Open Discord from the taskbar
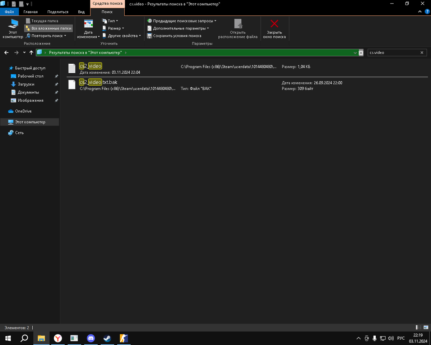 click(x=91, y=338)
